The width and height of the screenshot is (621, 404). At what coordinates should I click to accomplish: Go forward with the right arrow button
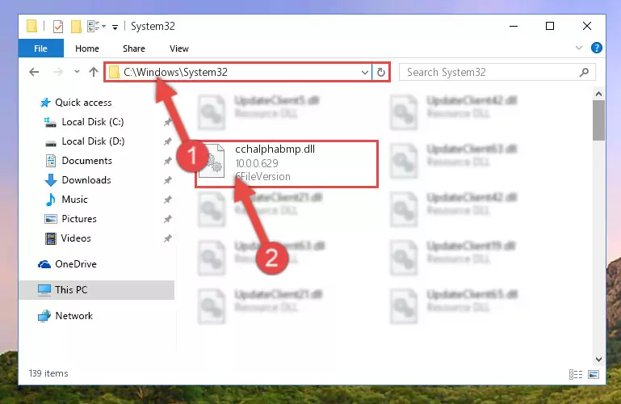[58, 72]
